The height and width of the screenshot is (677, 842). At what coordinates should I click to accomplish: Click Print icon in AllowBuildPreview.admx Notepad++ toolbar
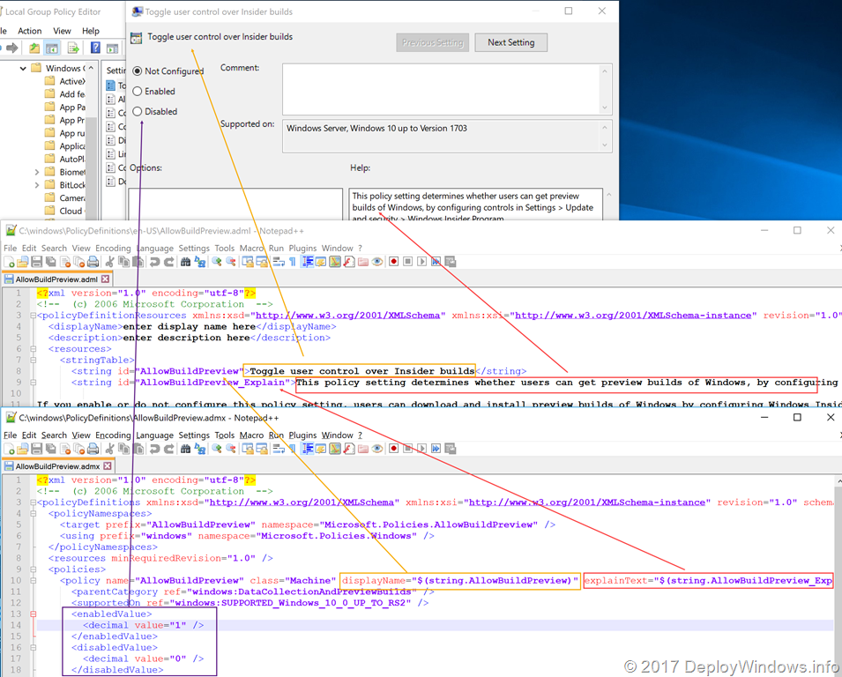(x=93, y=449)
